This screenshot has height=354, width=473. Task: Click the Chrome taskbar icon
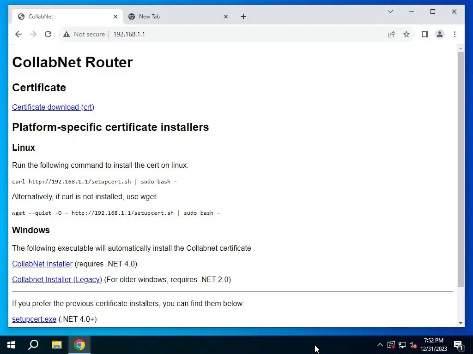click(x=79, y=345)
